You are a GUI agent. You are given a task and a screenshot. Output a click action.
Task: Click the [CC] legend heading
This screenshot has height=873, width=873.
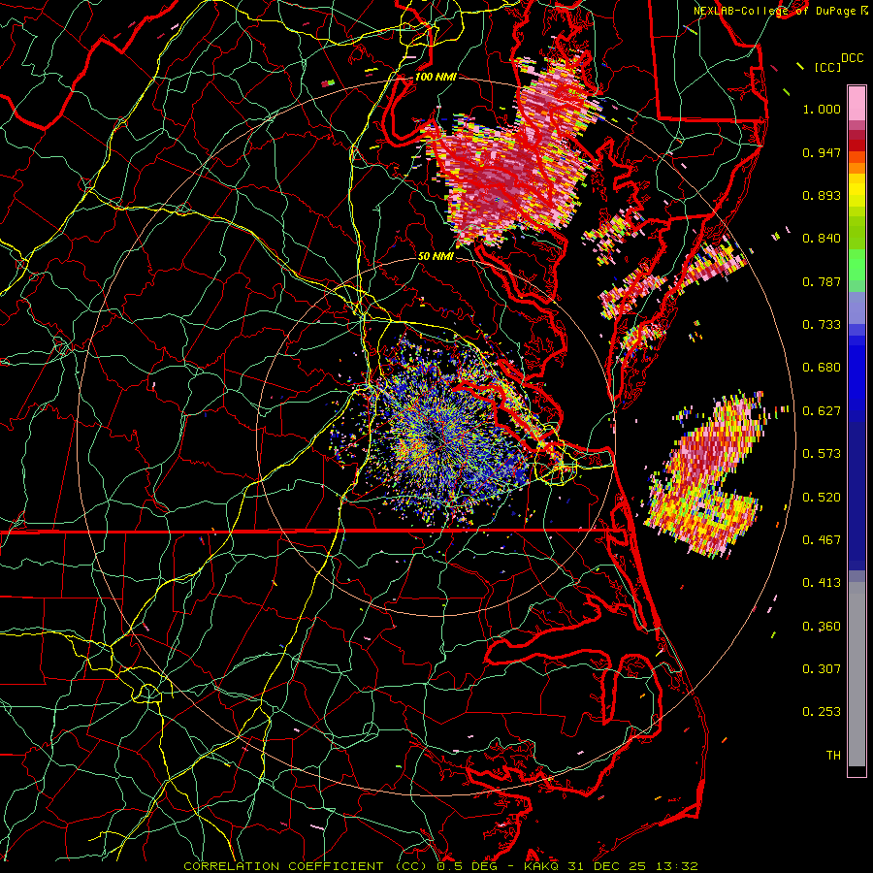click(828, 67)
